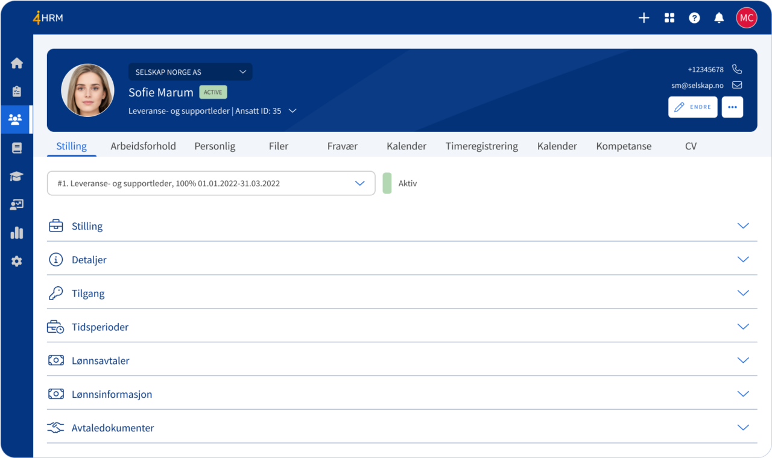This screenshot has height=458, width=772.
Task: Switch to the Arbeidsforhold tab
Action: pyautogui.click(x=144, y=146)
